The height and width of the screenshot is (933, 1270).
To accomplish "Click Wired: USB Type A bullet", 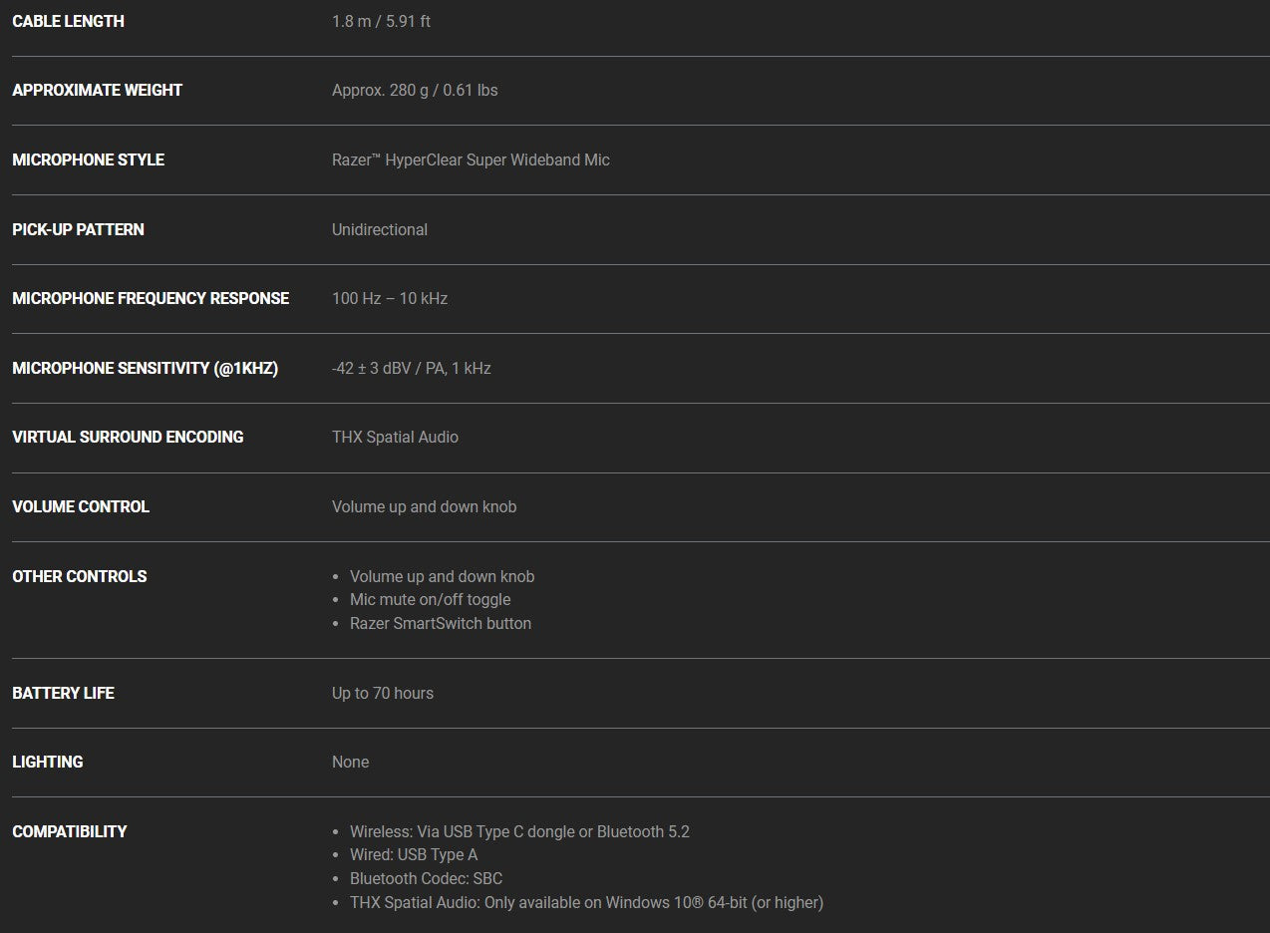I will tap(414, 854).
